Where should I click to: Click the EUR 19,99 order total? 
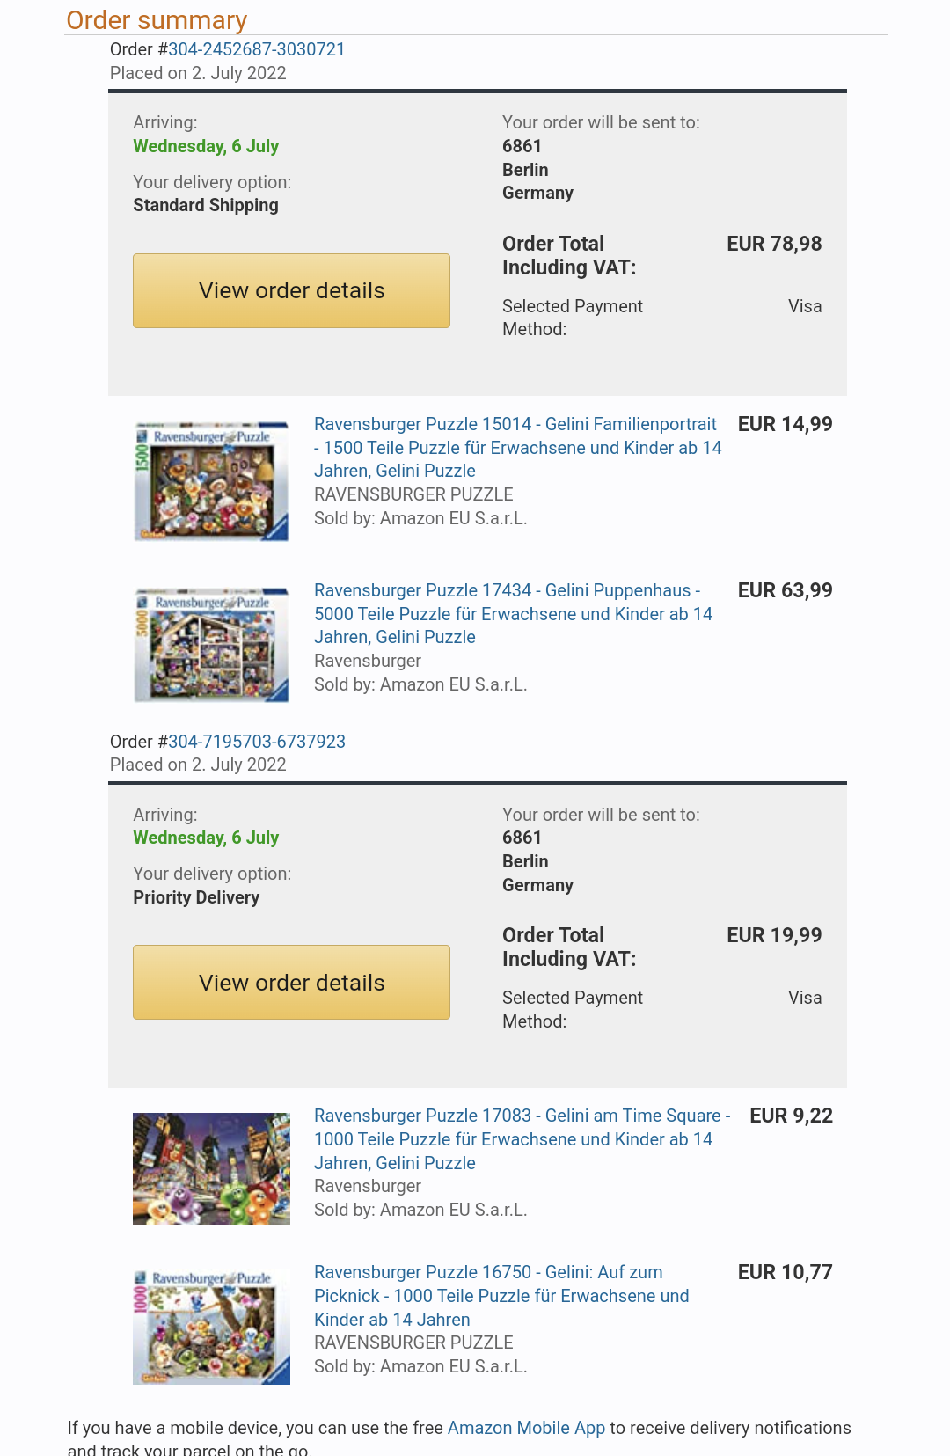click(x=774, y=935)
